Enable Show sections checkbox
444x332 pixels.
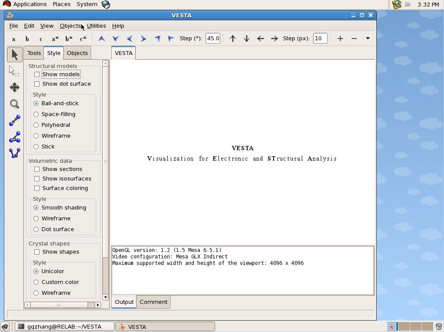coord(37,169)
